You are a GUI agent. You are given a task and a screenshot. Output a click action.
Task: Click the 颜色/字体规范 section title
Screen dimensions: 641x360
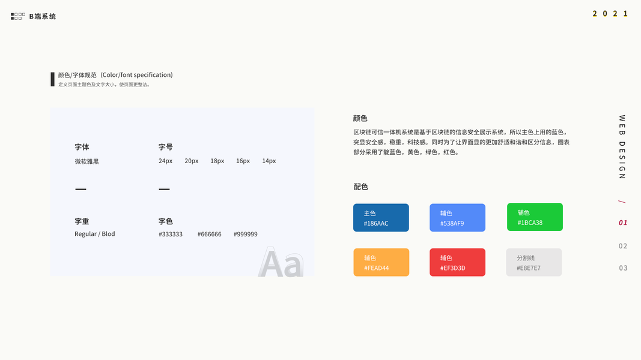point(115,74)
